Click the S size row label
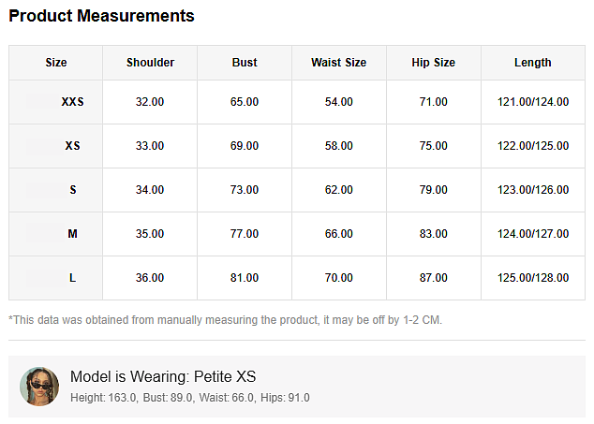 pos(73,190)
